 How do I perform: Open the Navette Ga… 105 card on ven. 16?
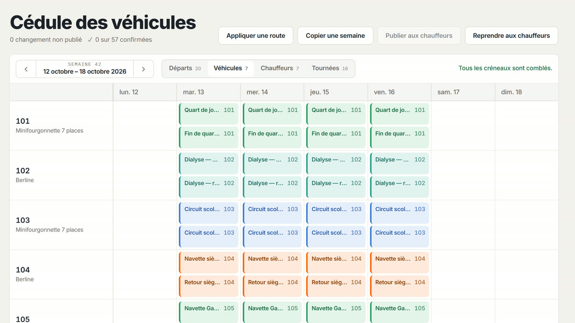point(400,312)
